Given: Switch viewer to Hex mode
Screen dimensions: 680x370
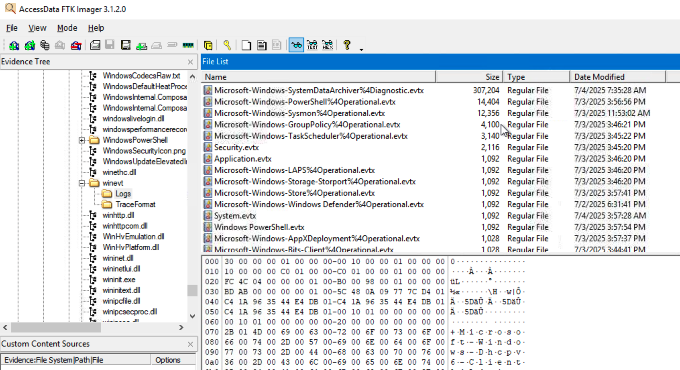Looking at the screenshot, I should click(x=327, y=45).
